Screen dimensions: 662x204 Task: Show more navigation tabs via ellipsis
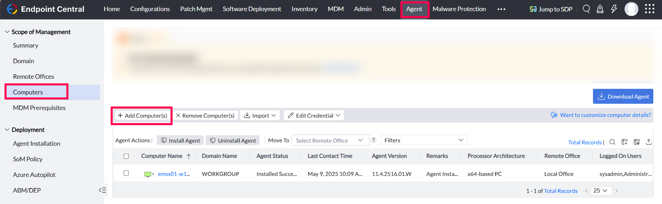[501, 9]
